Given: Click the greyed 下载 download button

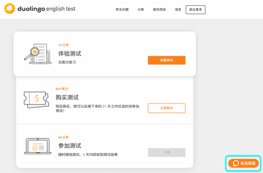Looking at the screenshot, I should pos(167,152).
